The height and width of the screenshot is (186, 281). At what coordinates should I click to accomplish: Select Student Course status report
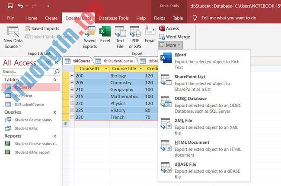pyautogui.click(x=31, y=144)
